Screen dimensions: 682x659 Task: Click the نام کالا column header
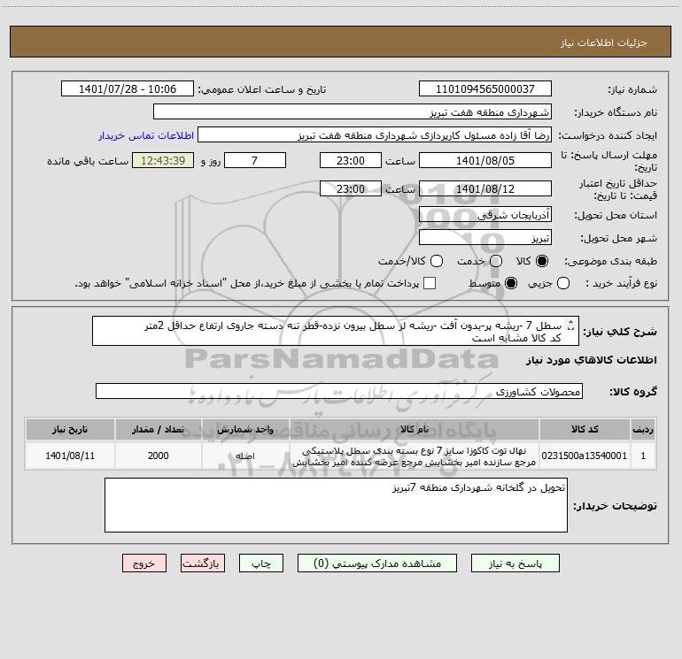coord(415,429)
